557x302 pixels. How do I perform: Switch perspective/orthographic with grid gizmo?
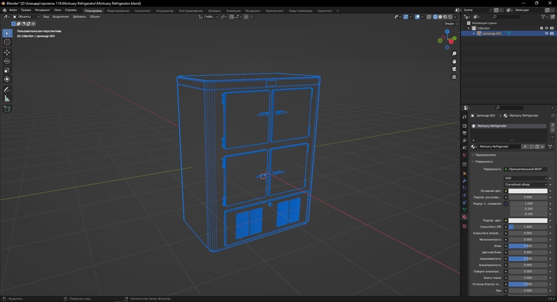click(x=454, y=77)
